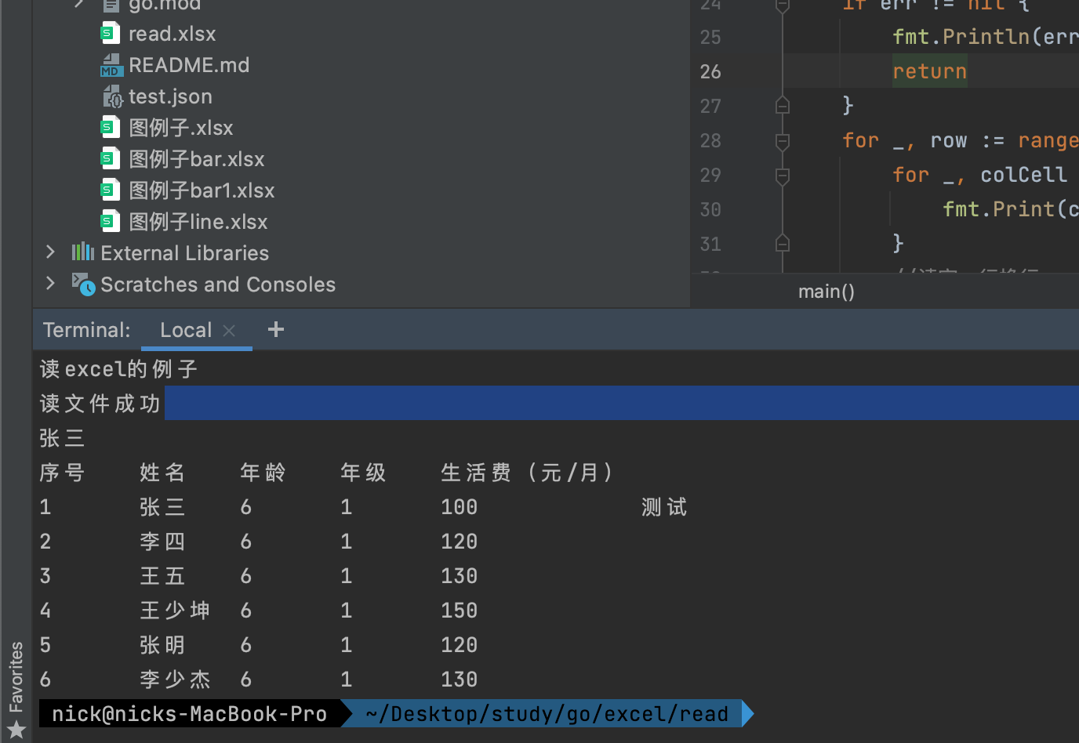Collapse the block ending at line 31

coord(783,243)
